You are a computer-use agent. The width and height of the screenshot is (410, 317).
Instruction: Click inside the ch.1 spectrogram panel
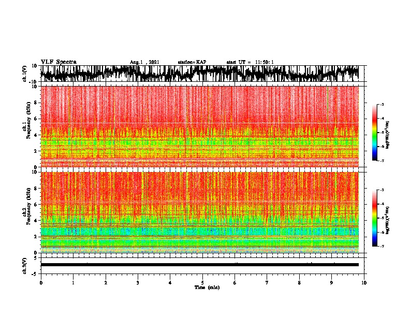pos(199,126)
